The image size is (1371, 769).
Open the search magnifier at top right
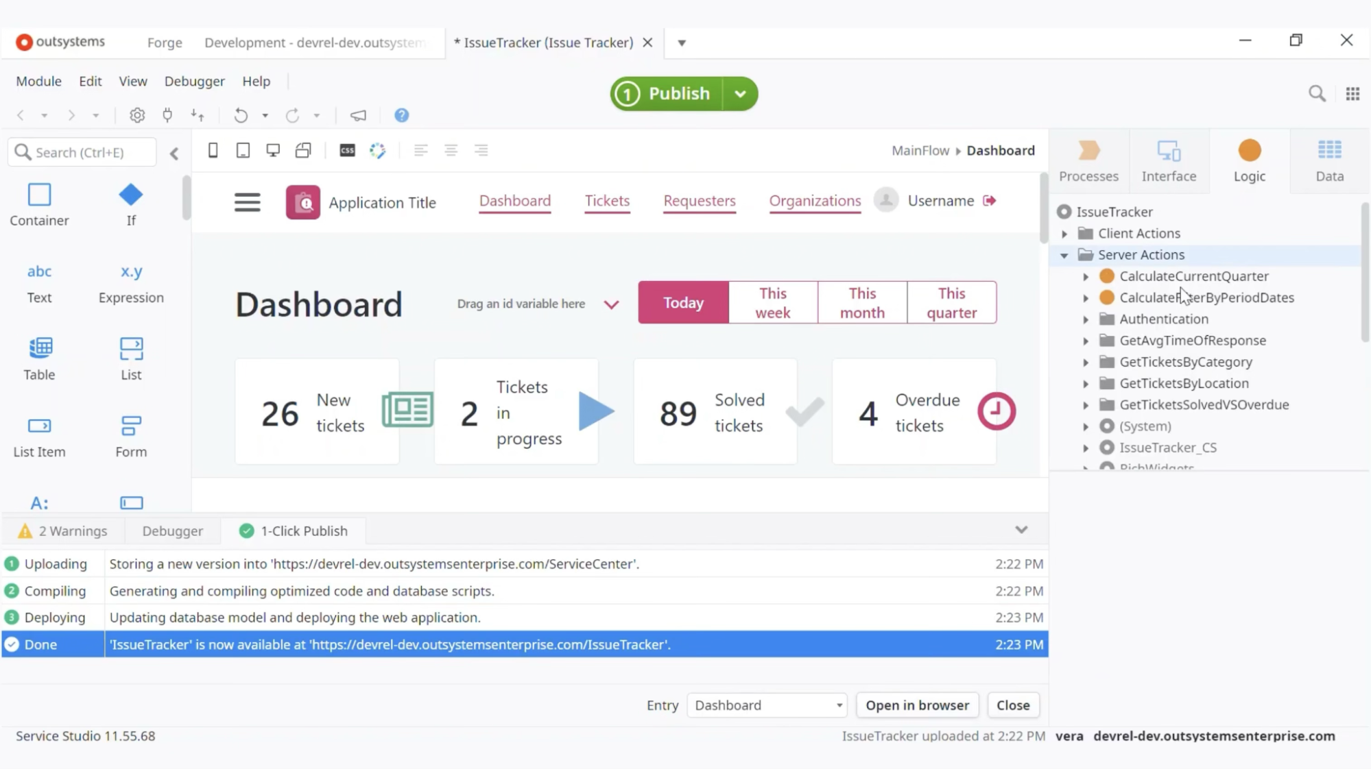[1317, 94]
